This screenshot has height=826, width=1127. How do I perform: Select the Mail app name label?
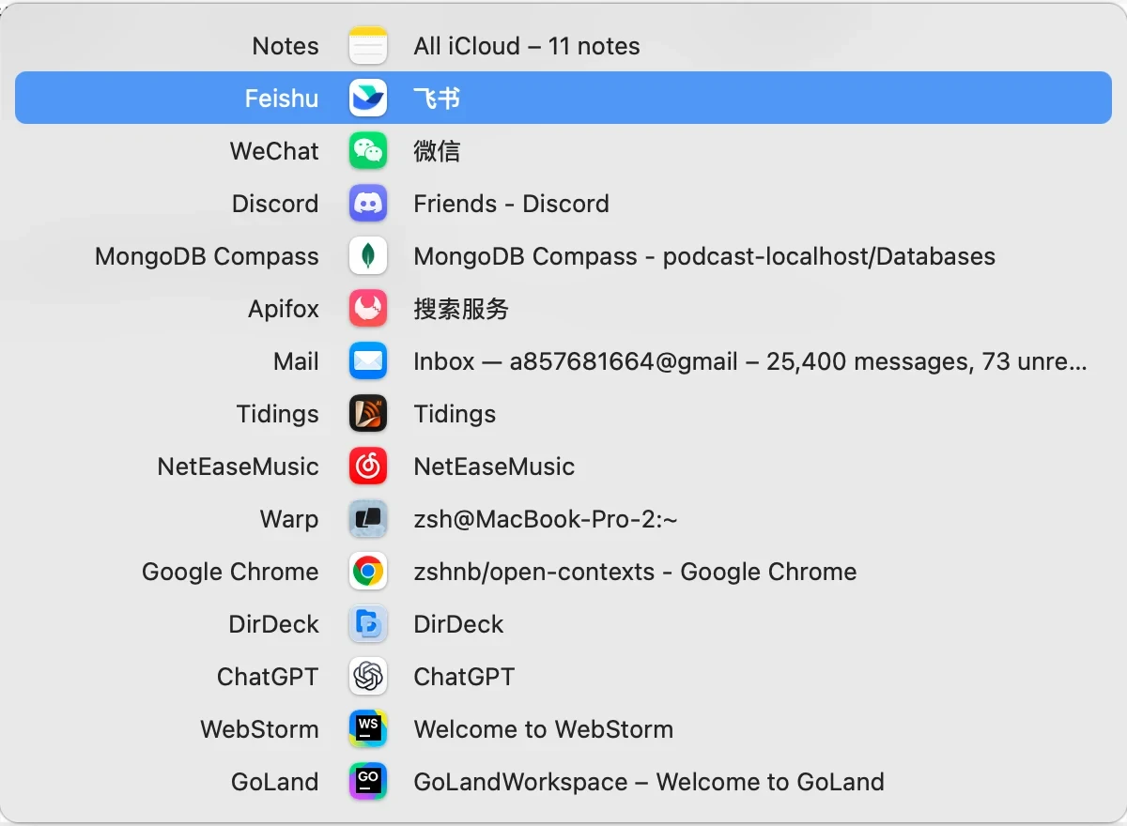297,361
